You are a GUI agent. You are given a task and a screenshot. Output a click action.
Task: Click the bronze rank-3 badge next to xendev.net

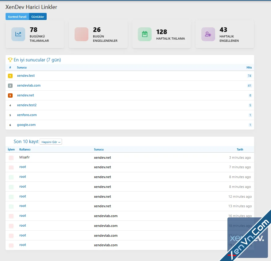(10, 95)
